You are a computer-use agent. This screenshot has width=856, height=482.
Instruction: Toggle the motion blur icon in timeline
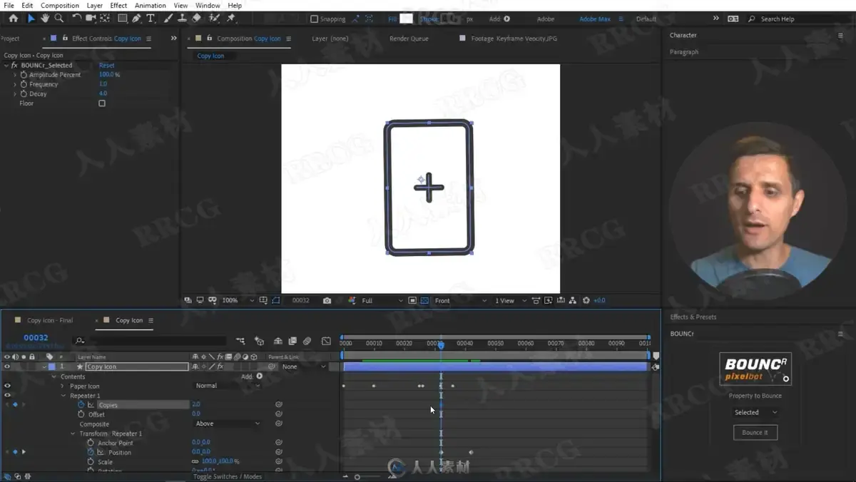pyautogui.click(x=307, y=341)
